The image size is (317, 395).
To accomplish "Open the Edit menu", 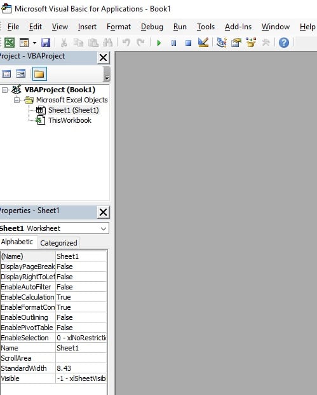I will point(36,27).
